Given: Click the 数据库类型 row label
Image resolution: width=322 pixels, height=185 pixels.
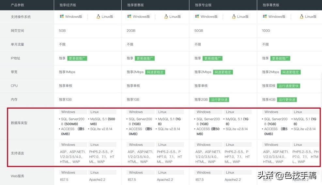Looking at the screenshot, I should tap(19, 123).
